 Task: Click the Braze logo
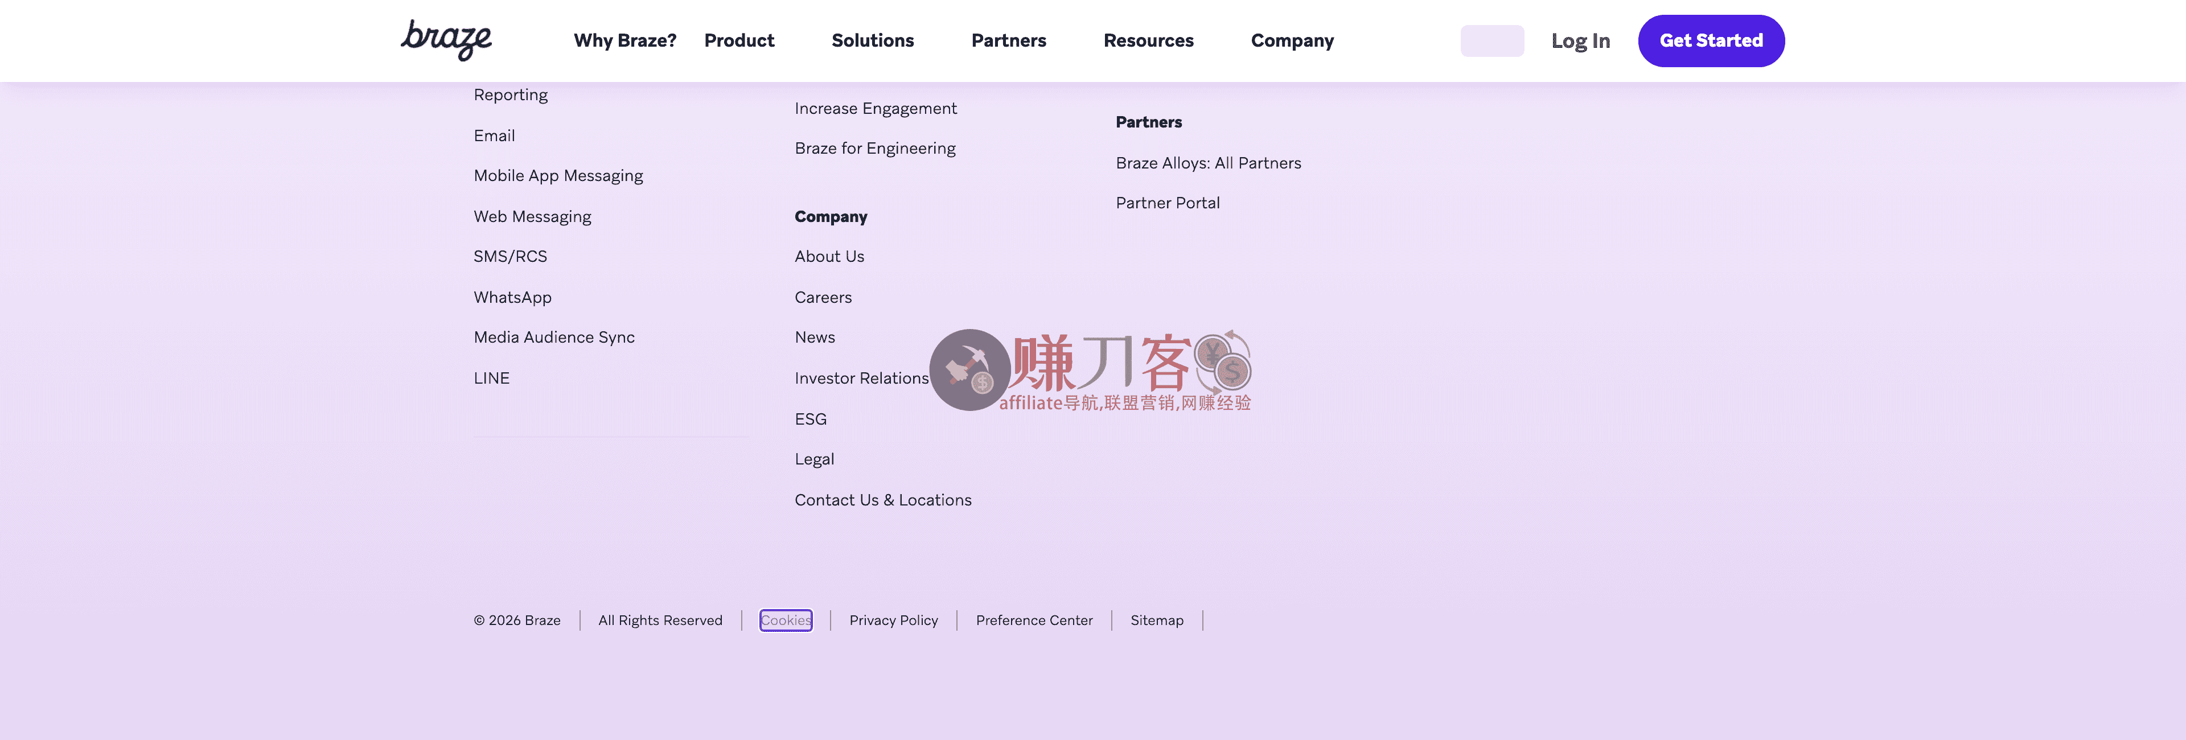click(x=446, y=40)
